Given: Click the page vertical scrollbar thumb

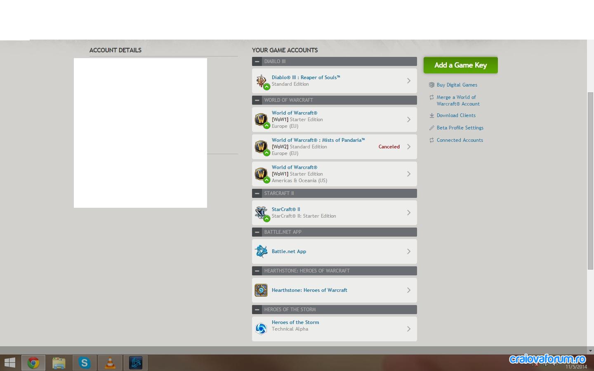Looking at the screenshot, I should [590, 181].
